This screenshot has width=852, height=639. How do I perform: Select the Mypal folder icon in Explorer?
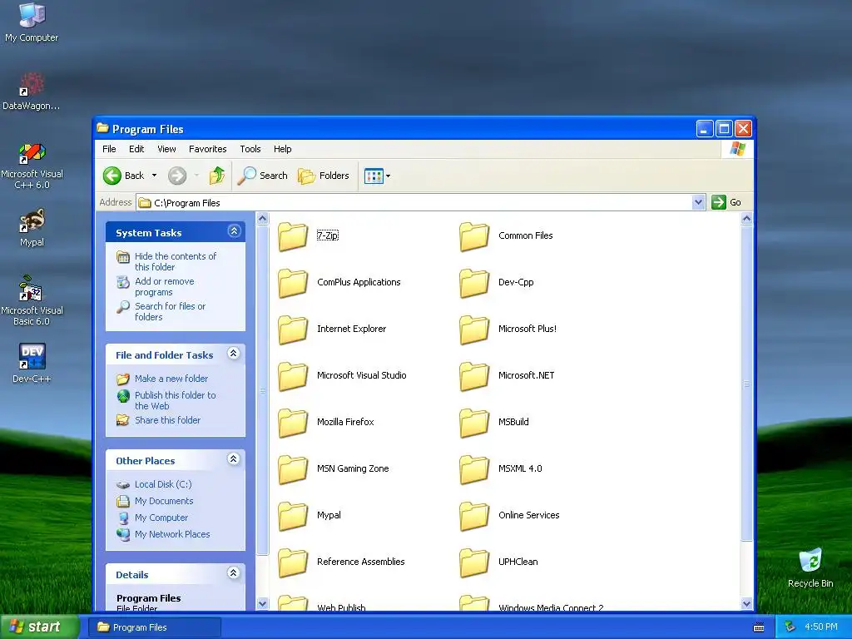tap(293, 516)
